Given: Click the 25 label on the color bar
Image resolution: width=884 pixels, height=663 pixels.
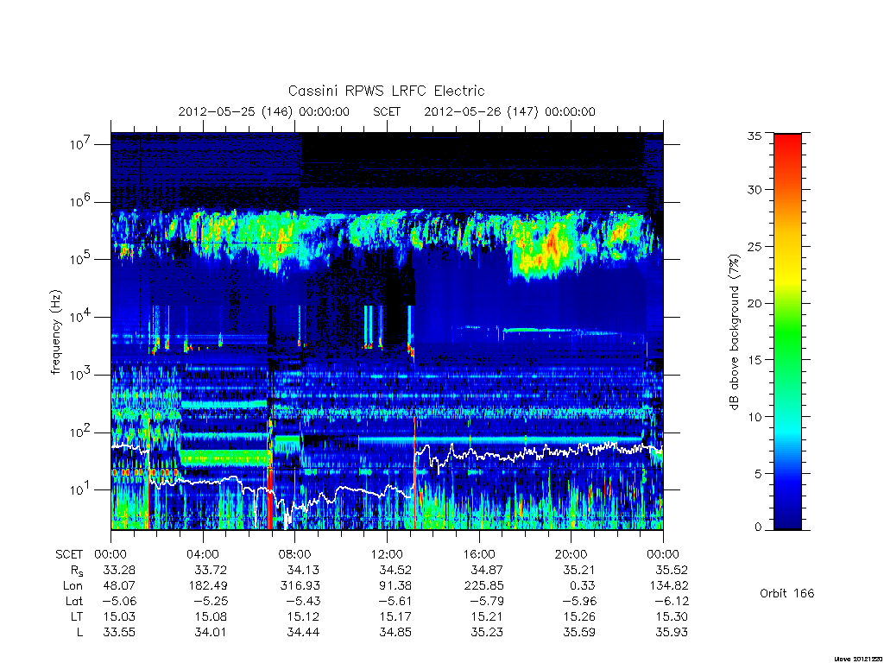Looking at the screenshot, I should click(x=755, y=246).
